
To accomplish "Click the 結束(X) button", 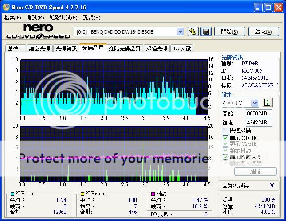I will point(263,32).
